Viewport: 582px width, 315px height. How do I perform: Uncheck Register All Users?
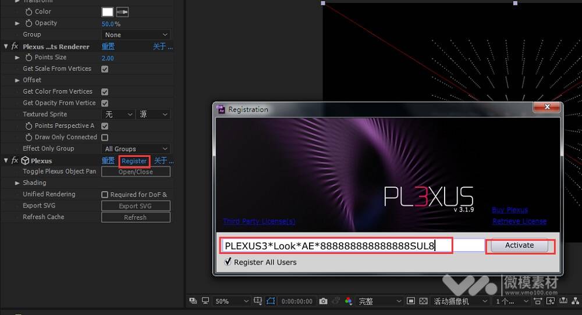228,262
